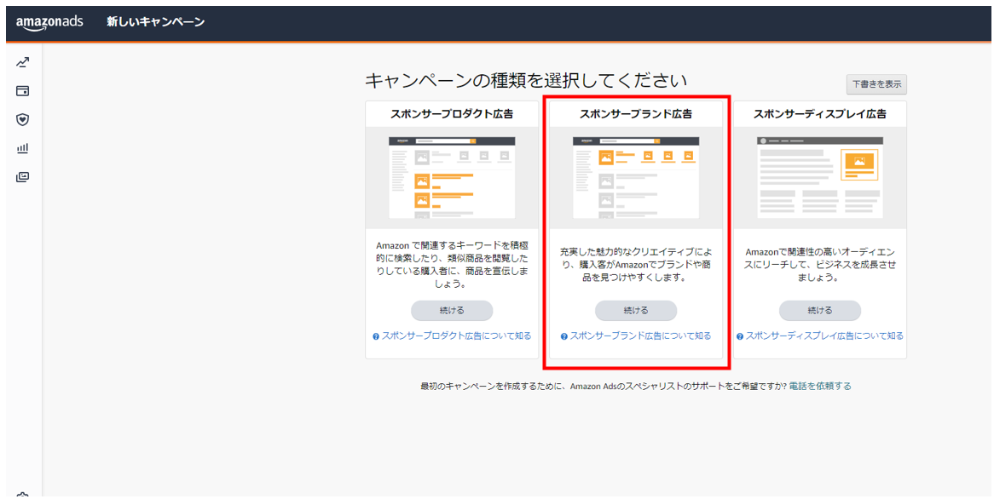
Task: Click the スポンサーディスプレイ広告 card title
Action: tap(820, 114)
